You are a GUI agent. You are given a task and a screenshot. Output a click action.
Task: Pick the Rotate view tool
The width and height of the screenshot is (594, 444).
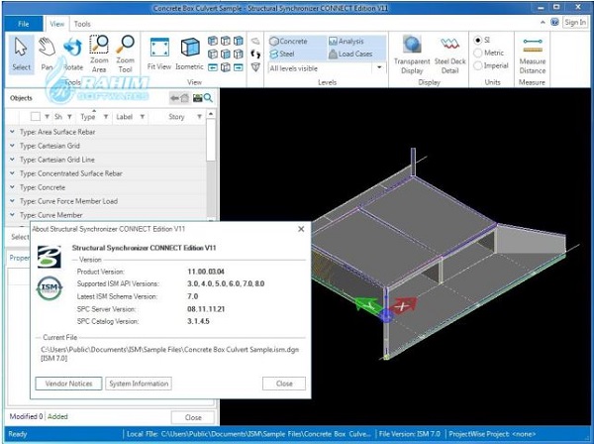tap(72, 55)
